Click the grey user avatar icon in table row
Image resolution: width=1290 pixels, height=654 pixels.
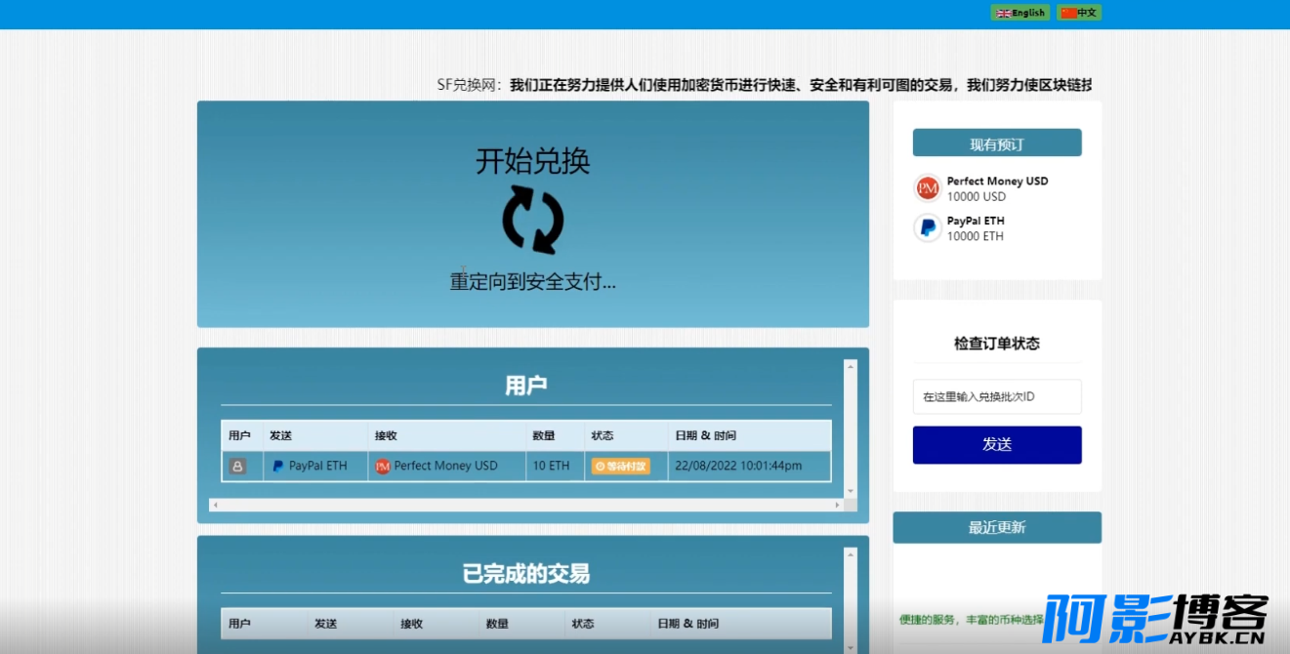click(x=237, y=466)
